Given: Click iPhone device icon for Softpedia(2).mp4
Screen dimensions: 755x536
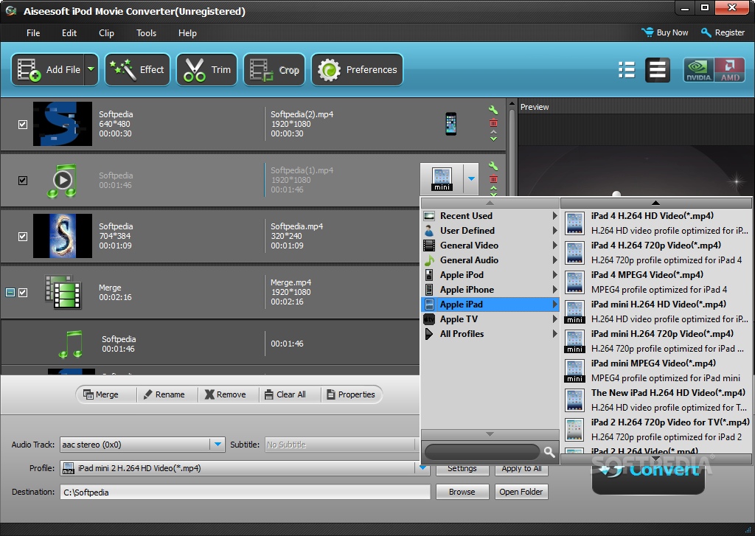Looking at the screenshot, I should pyautogui.click(x=450, y=124).
